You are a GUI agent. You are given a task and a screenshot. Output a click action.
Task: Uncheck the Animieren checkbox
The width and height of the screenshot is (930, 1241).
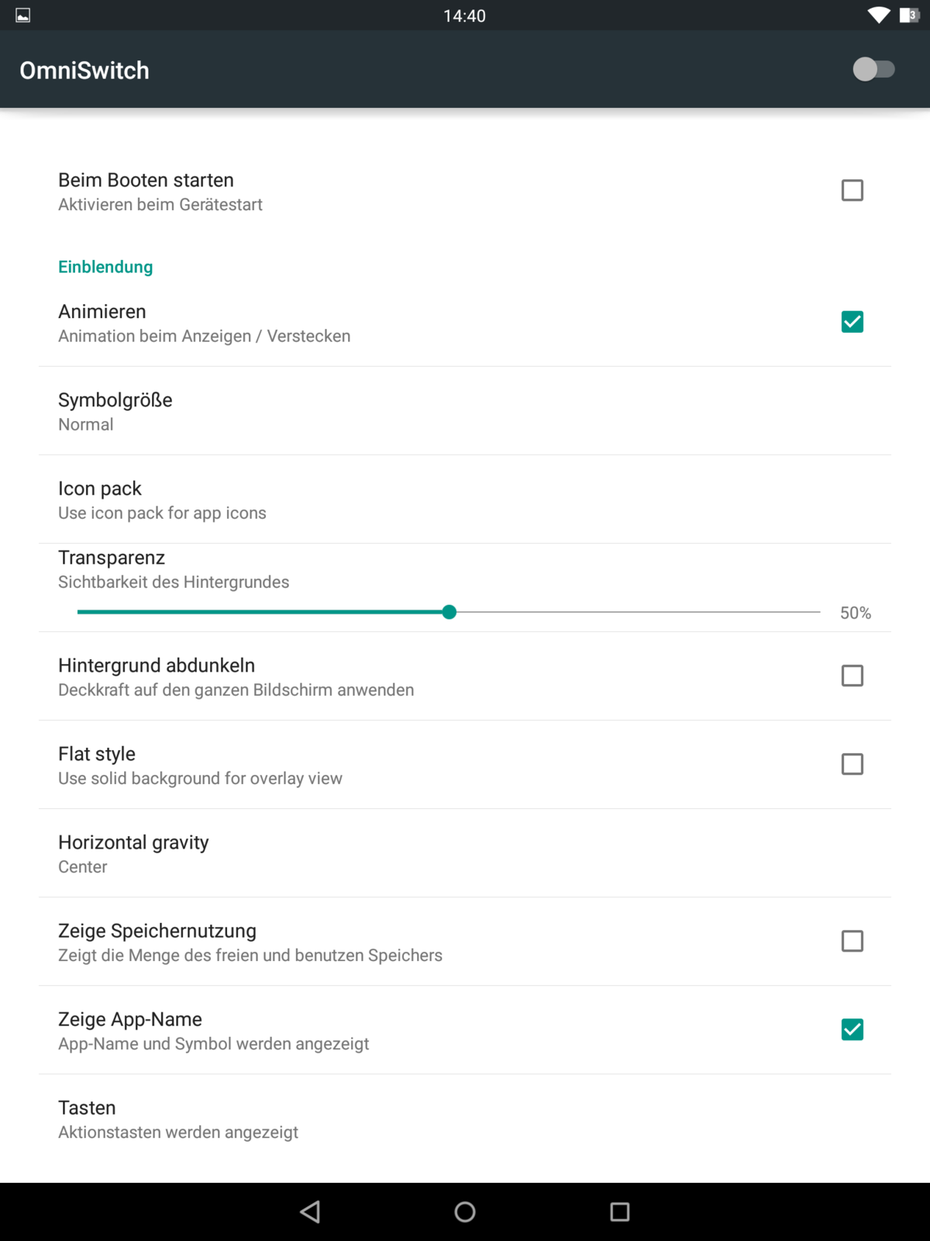pyautogui.click(x=852, y=322)
